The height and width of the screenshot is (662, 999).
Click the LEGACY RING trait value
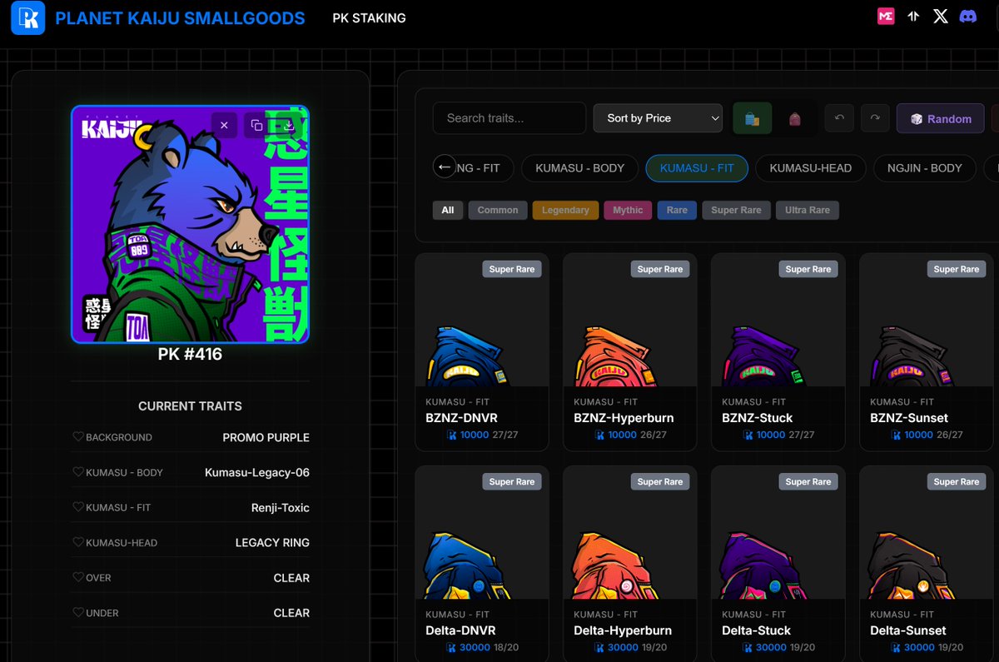272,542
